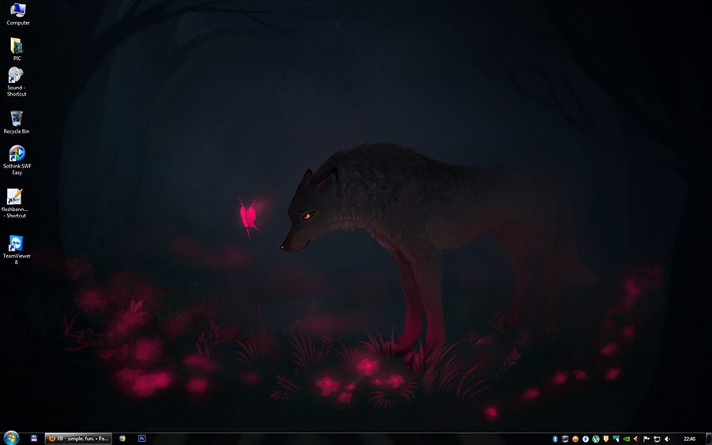This screenshot has width=712, height=445.
Task: Click the orange-red arrow tray icon
Action: point(636,439)
